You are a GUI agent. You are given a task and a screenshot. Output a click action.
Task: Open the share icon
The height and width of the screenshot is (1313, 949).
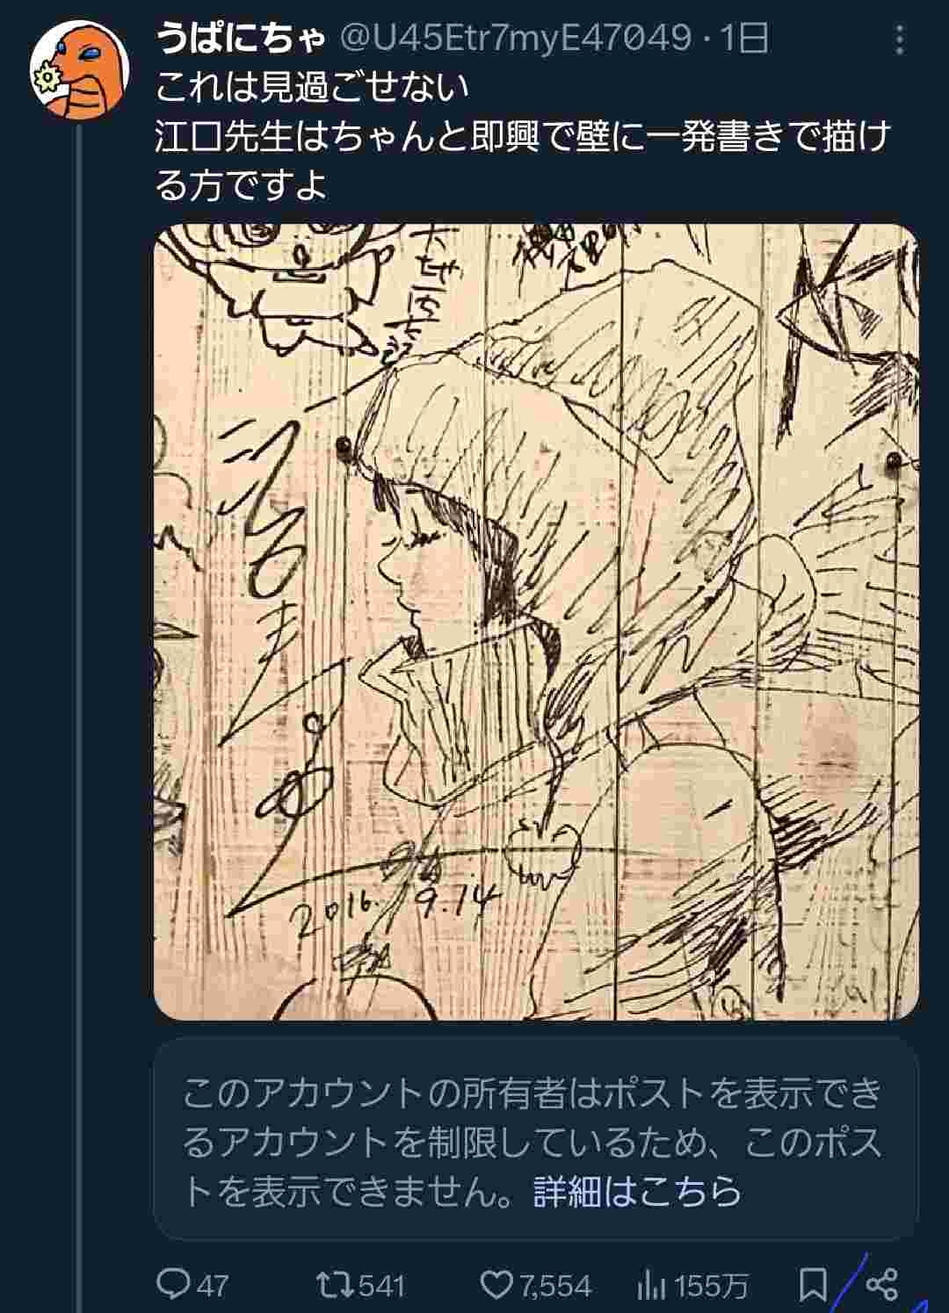tap(881, 1284)
